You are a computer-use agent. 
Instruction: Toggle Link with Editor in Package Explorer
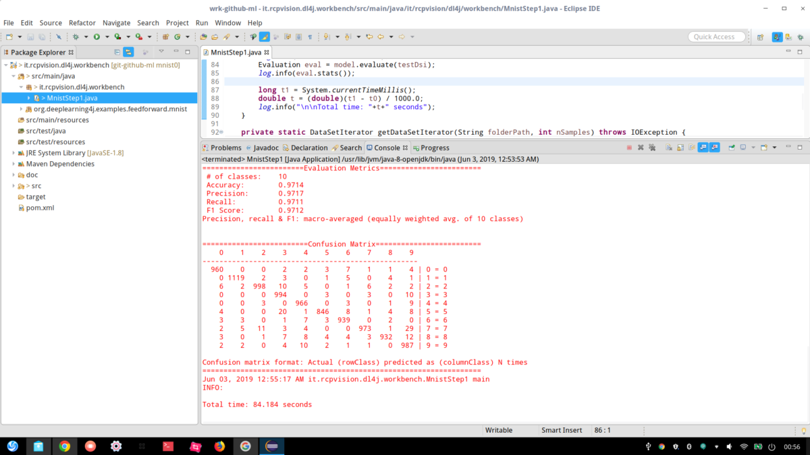point(128,52)
